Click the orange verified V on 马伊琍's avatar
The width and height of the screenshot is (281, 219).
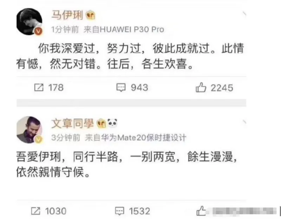point(38,31)
